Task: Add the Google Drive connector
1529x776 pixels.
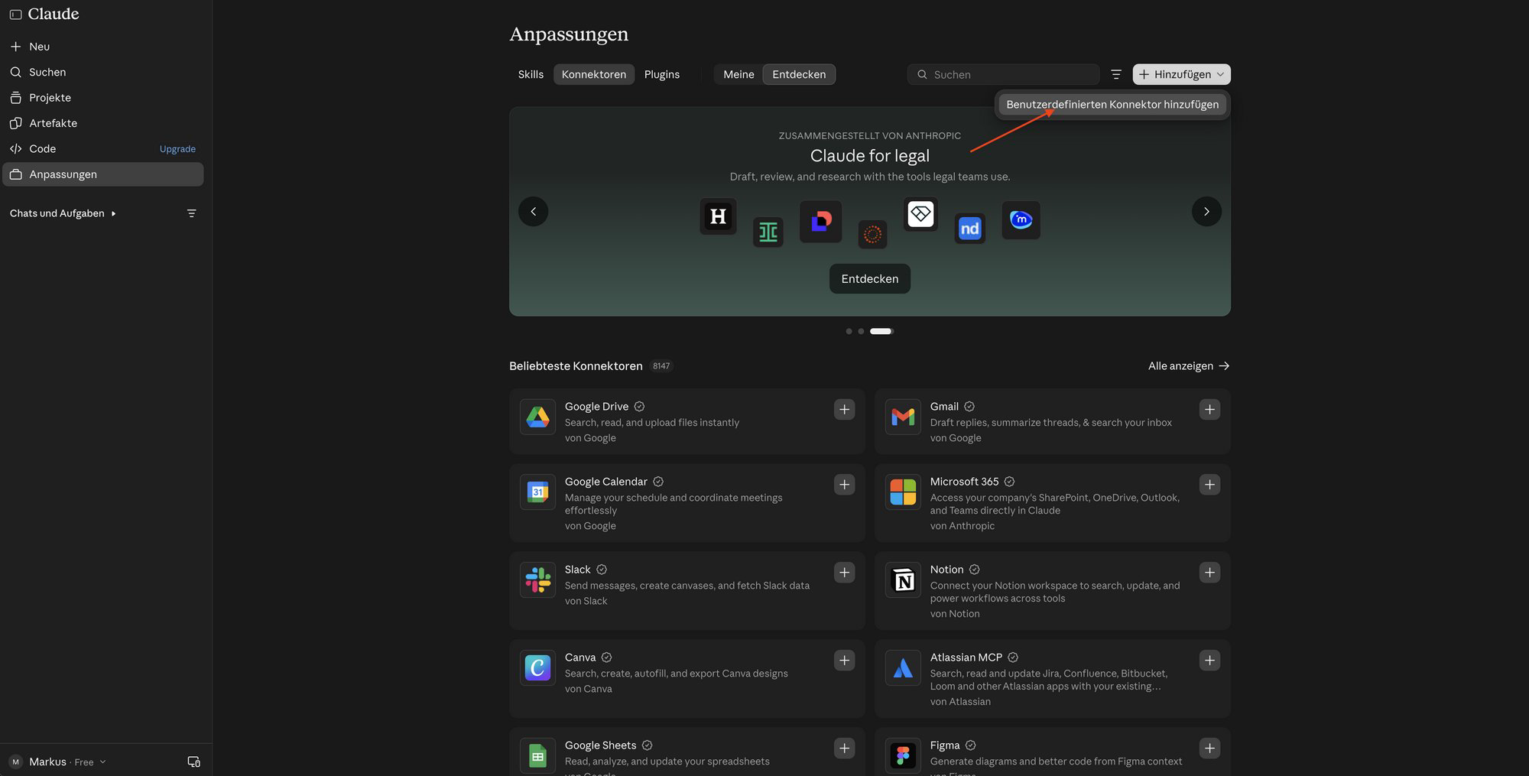Action: click(844, 410)
